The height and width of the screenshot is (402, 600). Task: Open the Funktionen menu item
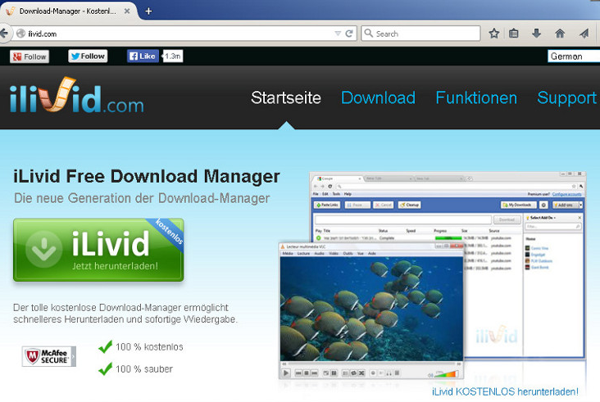[476, 97]
